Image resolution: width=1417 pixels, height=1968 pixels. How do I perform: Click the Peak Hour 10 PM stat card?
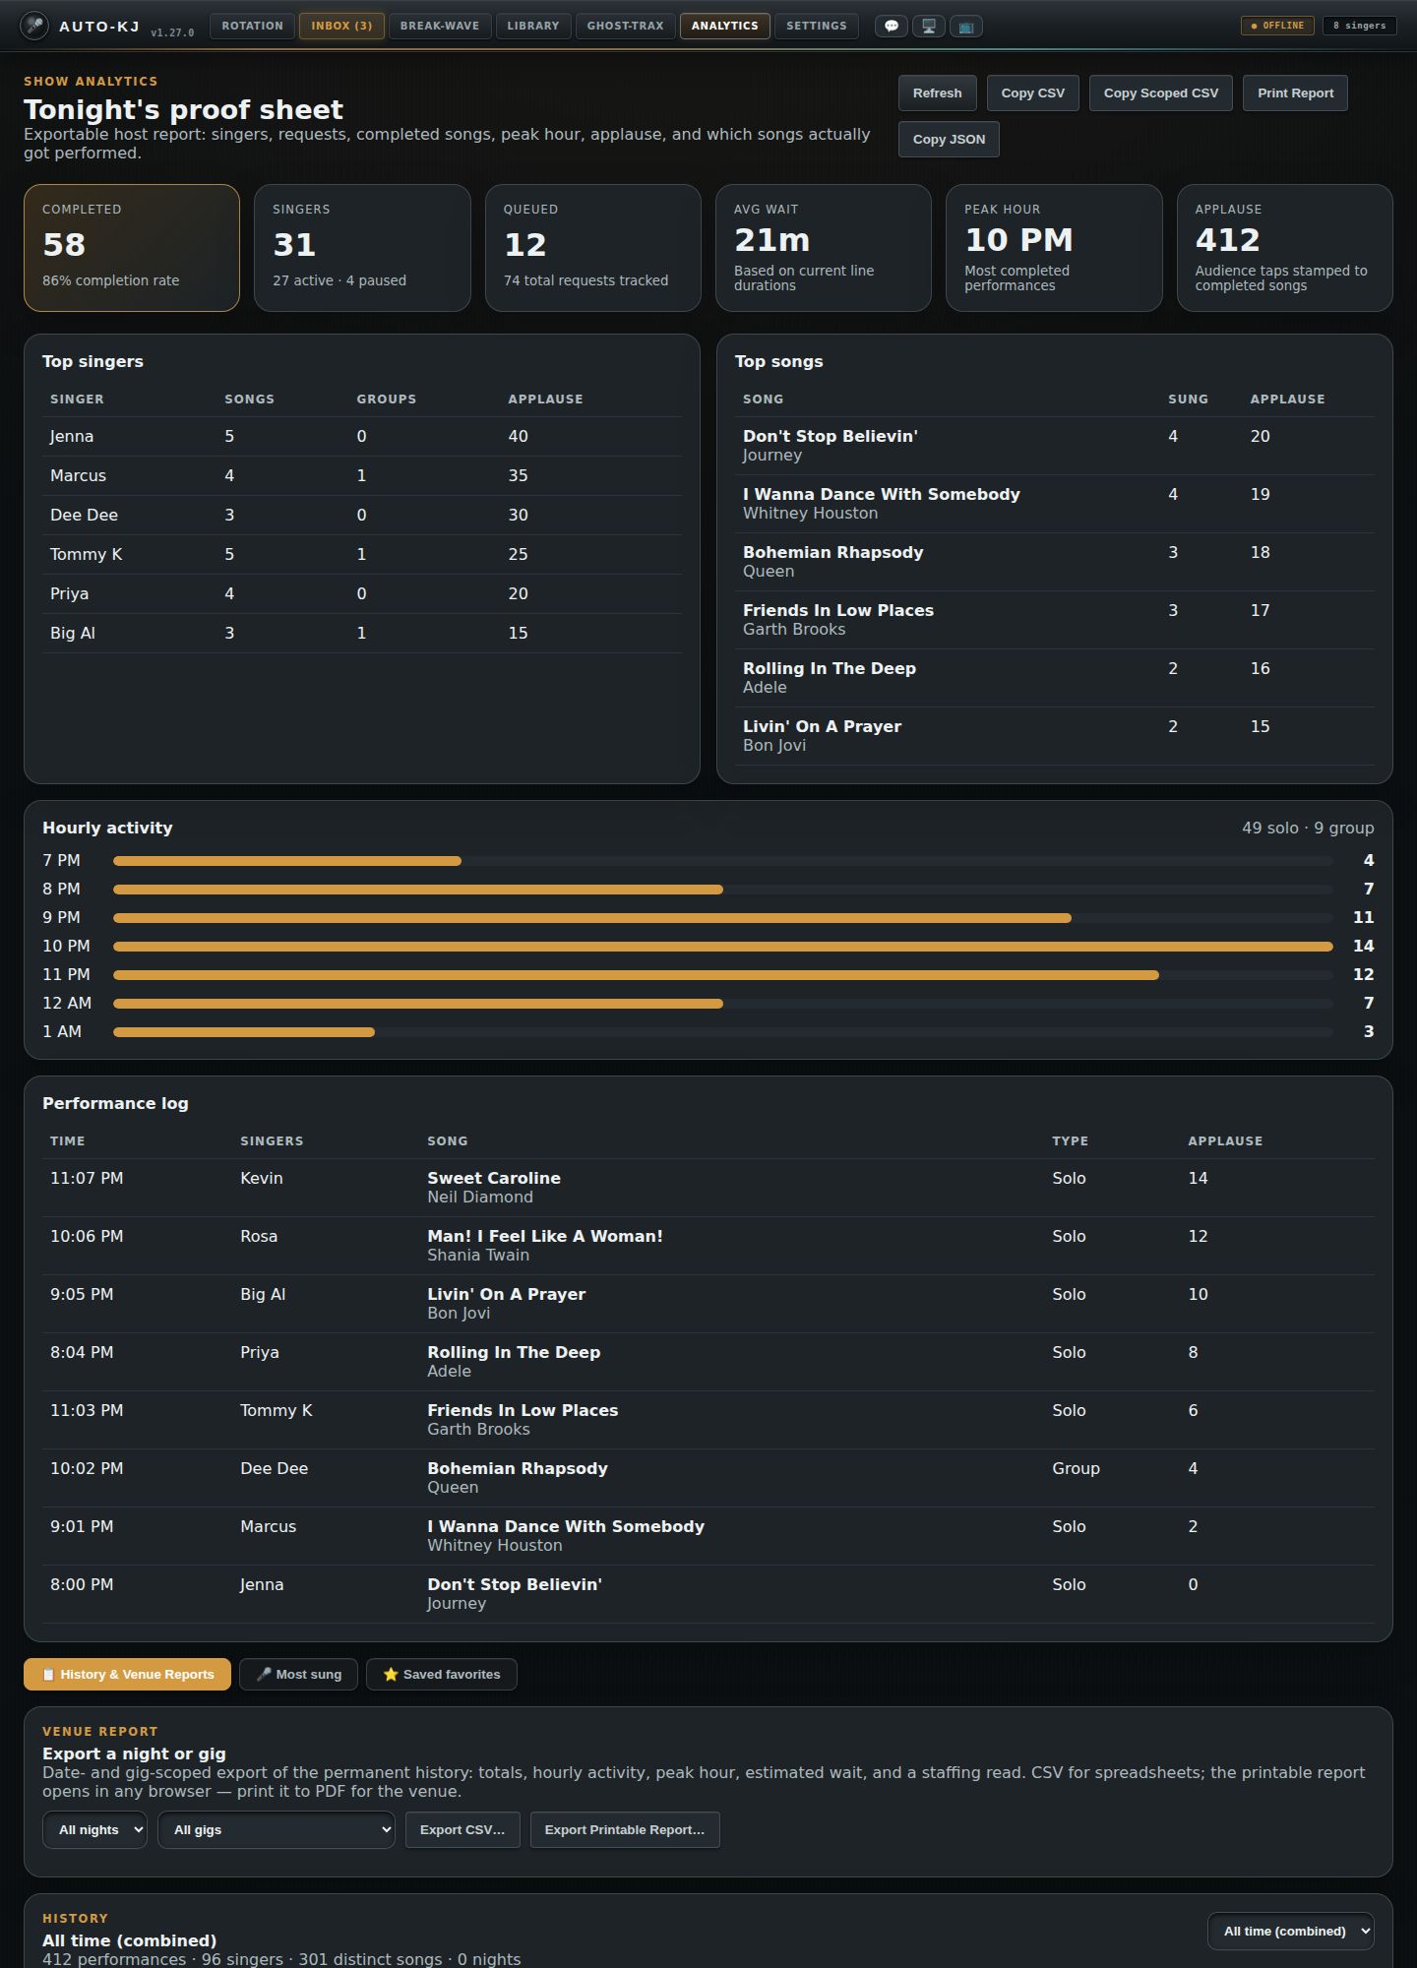click(1054, 248)
